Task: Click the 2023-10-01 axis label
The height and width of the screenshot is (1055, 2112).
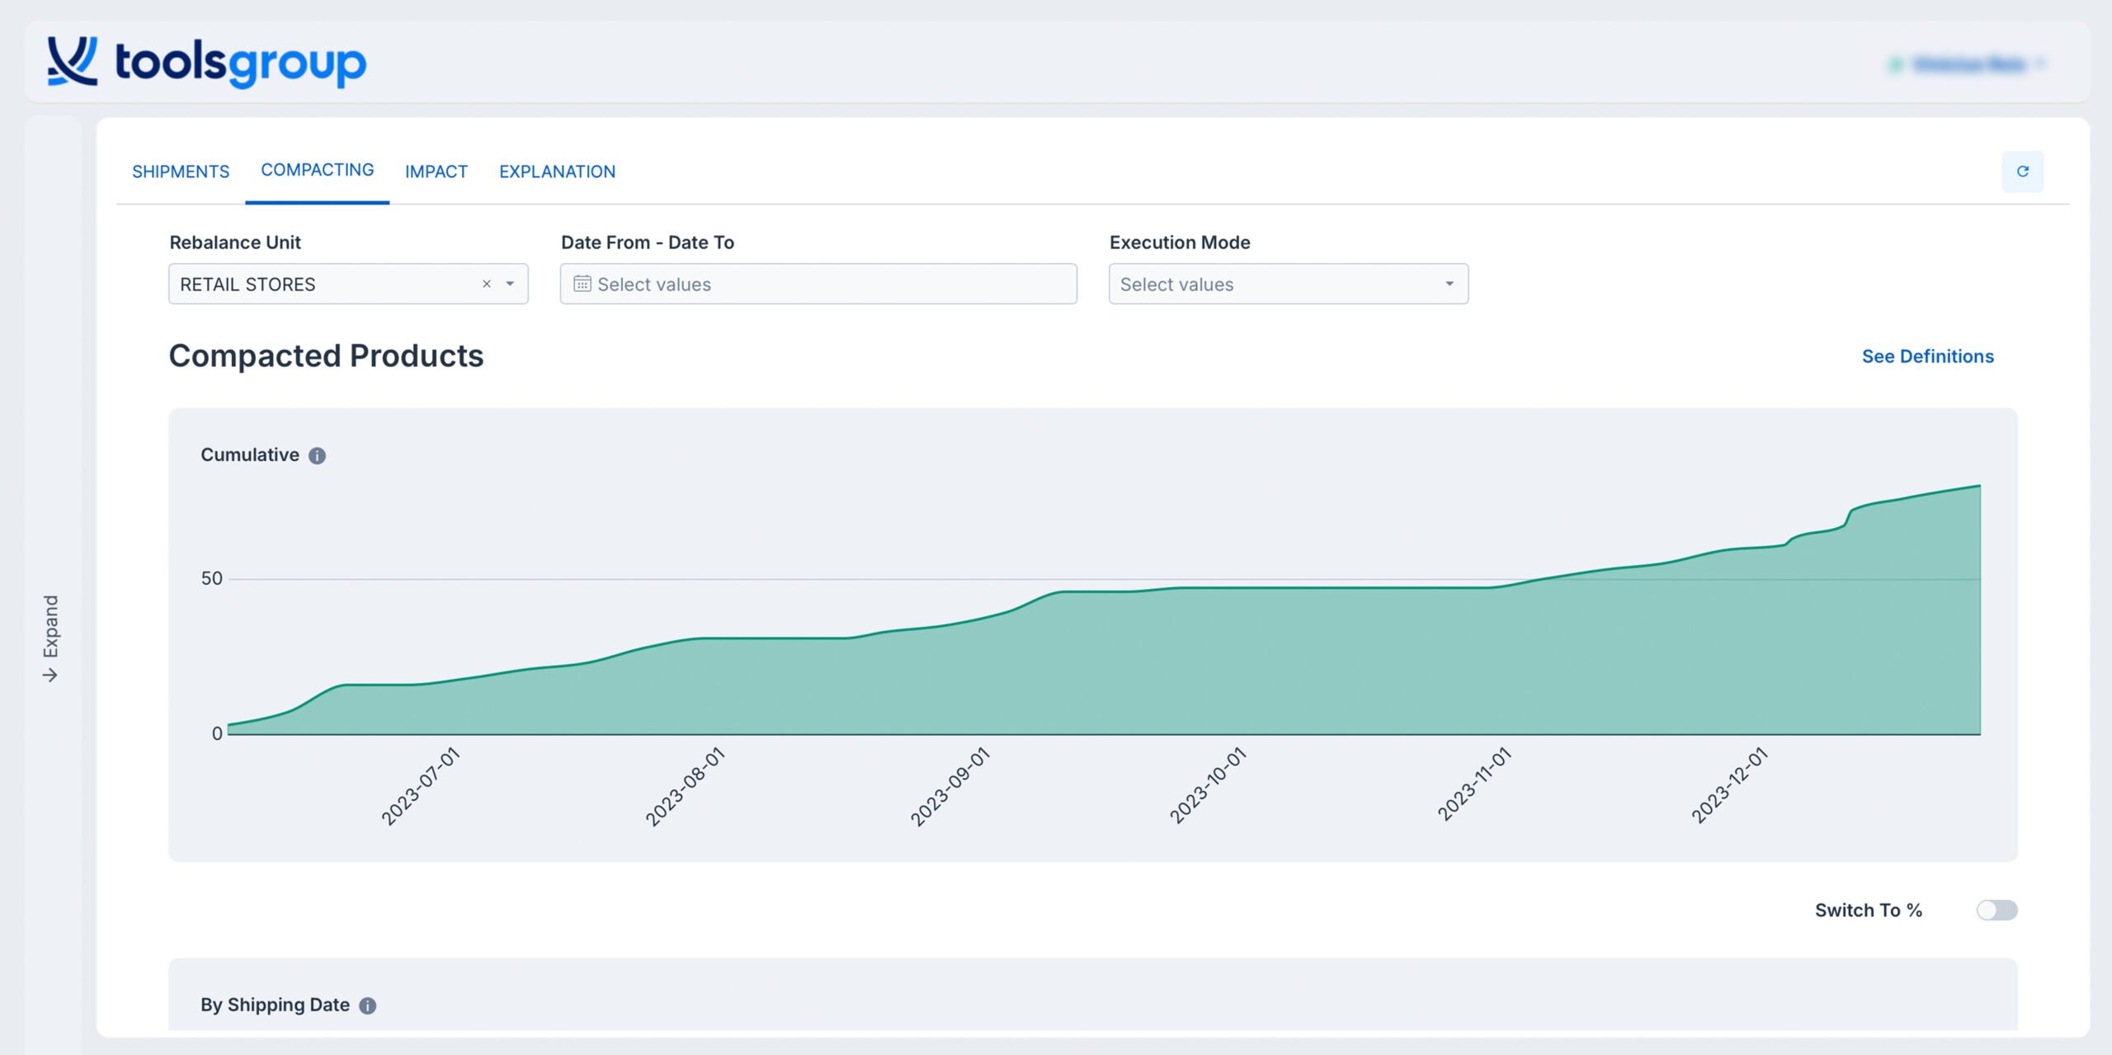Action: 1207,786
